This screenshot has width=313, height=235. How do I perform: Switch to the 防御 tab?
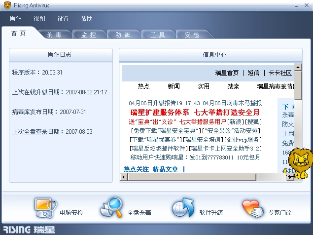(x=123, y=35)
